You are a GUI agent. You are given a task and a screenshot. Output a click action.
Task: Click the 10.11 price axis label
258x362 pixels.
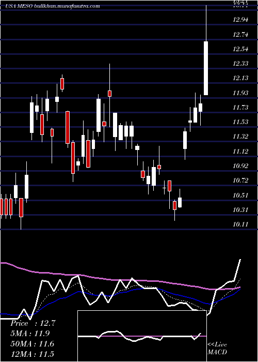pos(240,224)
